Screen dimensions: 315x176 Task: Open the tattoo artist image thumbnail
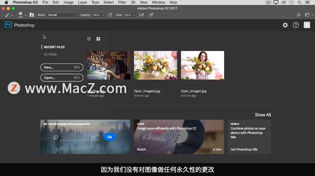pos(109,65)
